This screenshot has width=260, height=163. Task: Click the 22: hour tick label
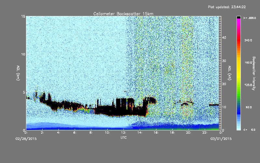tap(205, 133)
